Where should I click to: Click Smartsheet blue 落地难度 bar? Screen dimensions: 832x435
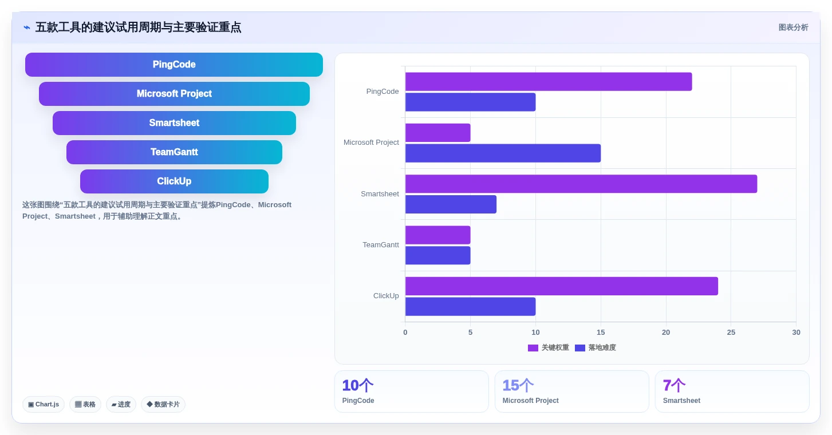[451, 204]
